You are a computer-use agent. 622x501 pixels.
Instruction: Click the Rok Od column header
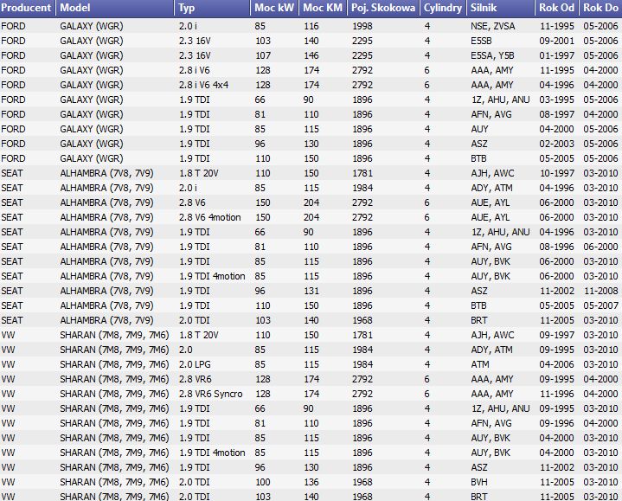click(x=556, y=8)
